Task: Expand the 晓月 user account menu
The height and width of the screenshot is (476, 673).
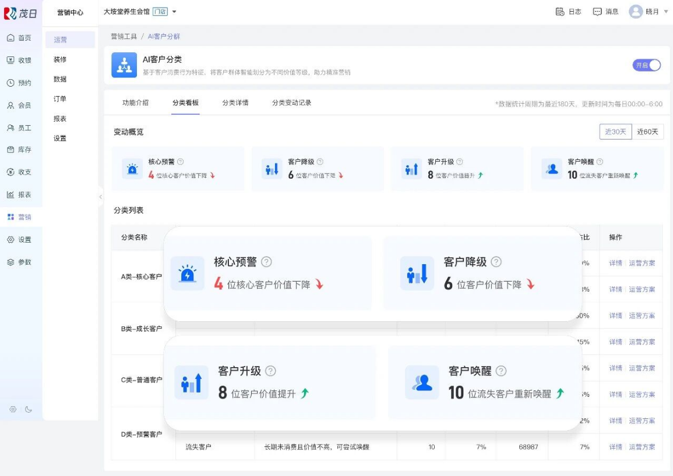Action: [x=665, y=12]
